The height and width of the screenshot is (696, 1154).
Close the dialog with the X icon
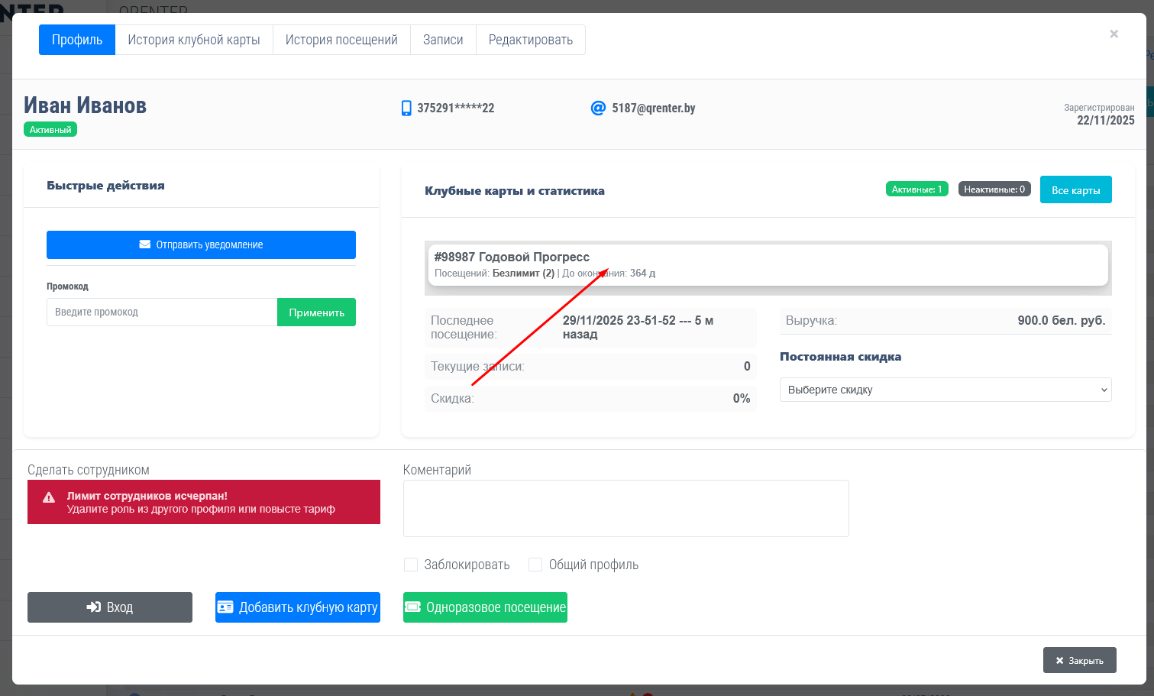click(x=1114, y=34)
